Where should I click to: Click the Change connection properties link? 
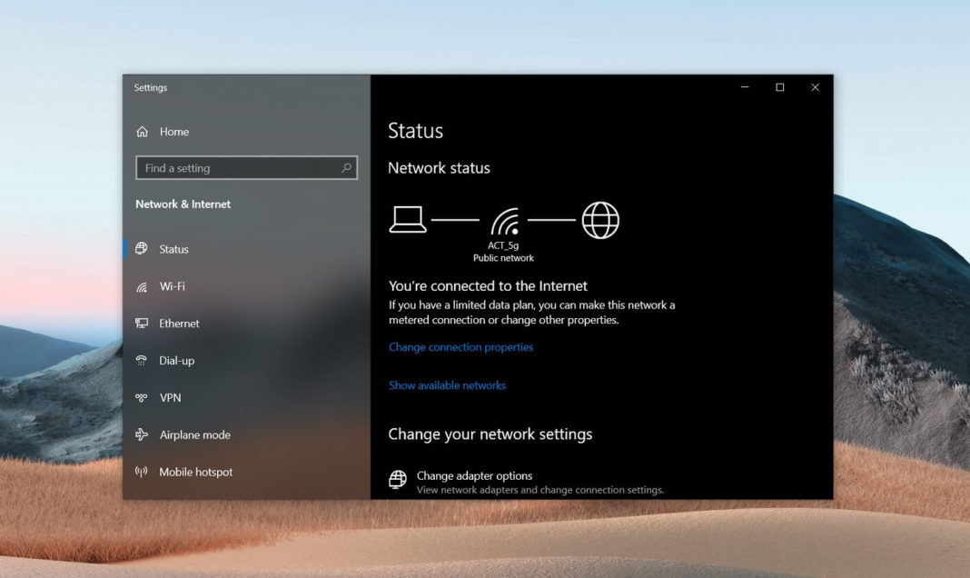click(460, 346)
